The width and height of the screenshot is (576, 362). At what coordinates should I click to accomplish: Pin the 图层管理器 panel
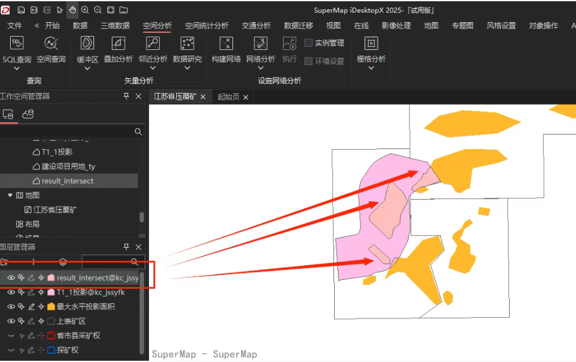pos(126,246)
